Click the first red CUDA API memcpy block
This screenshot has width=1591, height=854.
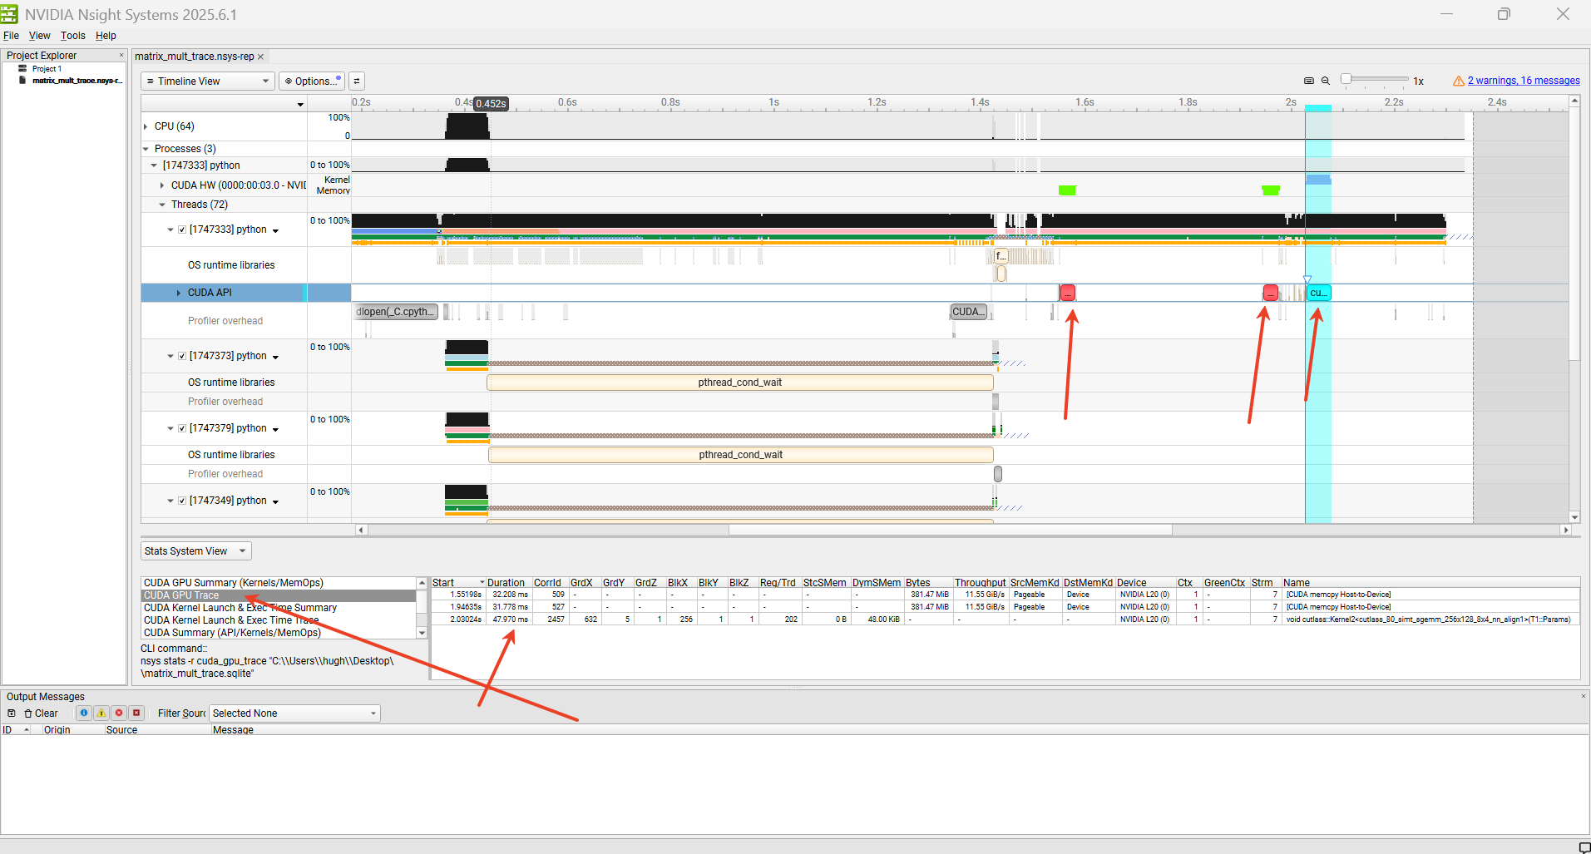pos(1068,293)
